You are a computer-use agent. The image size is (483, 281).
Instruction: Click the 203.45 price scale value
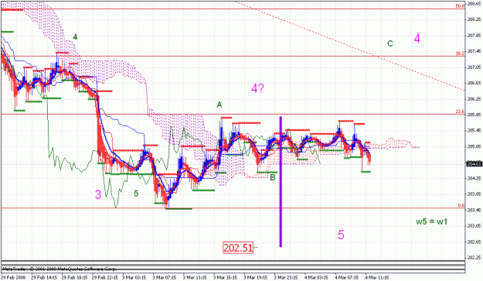[474, 210]
